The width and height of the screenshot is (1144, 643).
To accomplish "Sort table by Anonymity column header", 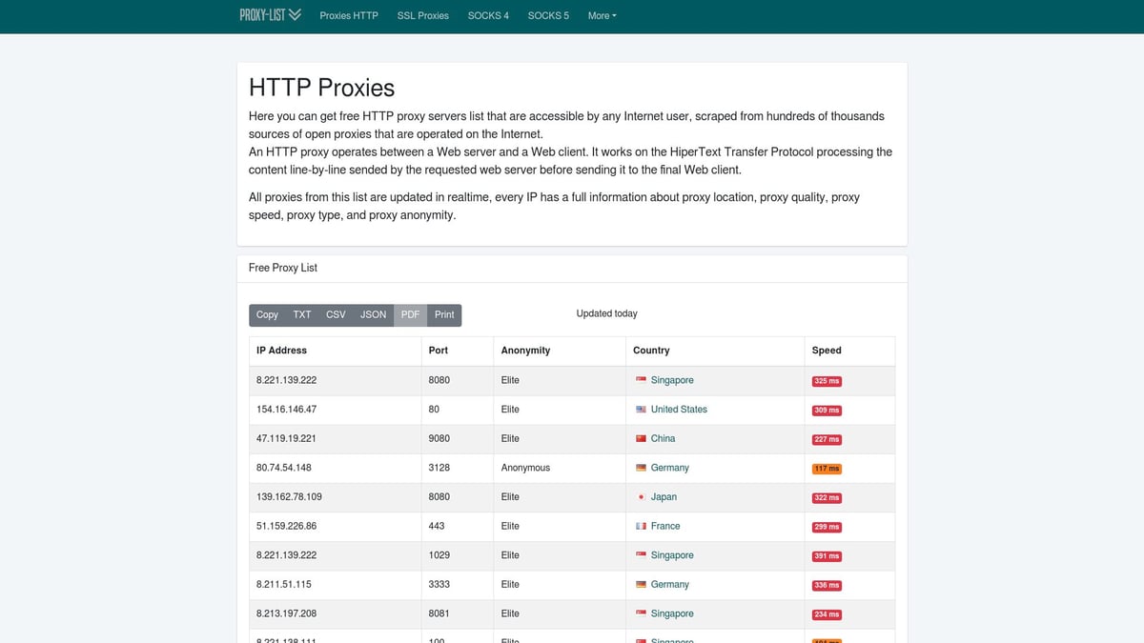I will (x=559, y=351).
